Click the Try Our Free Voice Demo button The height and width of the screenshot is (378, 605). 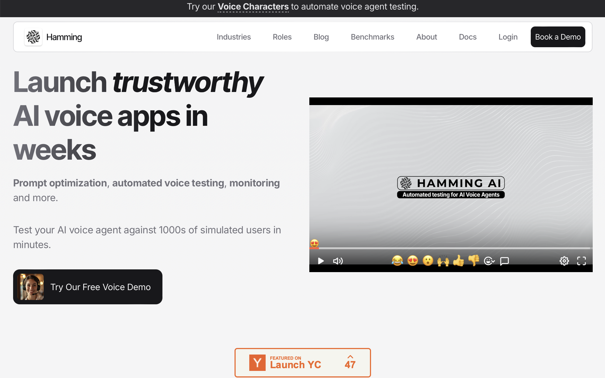88,287
